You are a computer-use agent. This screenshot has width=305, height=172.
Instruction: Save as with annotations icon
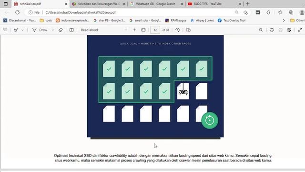289,30
